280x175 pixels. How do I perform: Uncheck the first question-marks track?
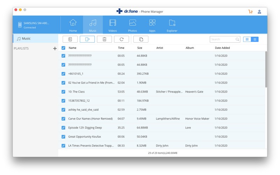pos(63,56)
